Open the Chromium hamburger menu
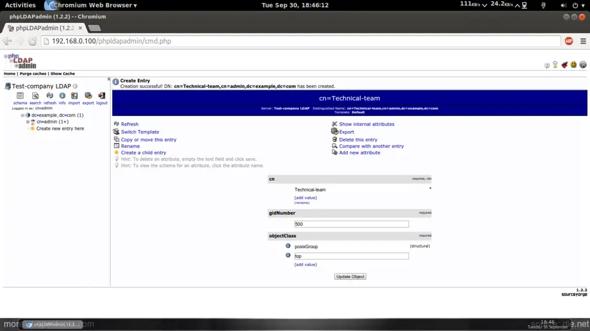The height and width of the screenshot is (331, 590). (x=583, y=41)
